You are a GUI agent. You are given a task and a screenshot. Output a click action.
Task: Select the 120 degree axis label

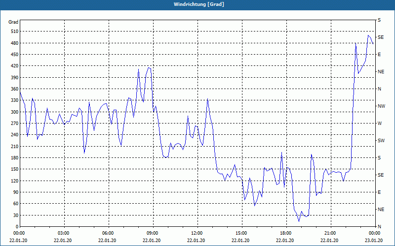tap(15, 181)
